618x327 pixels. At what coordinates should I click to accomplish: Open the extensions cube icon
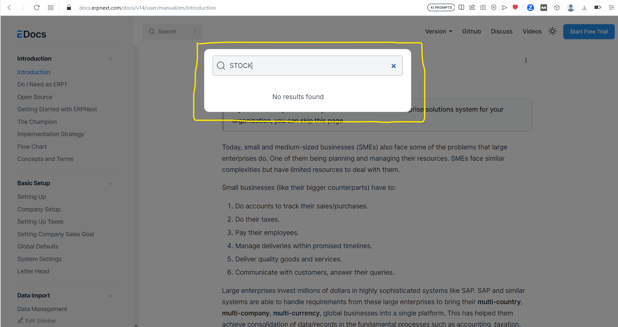click(557, 7)
